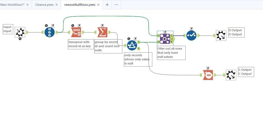
Task: Select the Input annotation label
Action: pyautogui.click(x=8, y=29)
